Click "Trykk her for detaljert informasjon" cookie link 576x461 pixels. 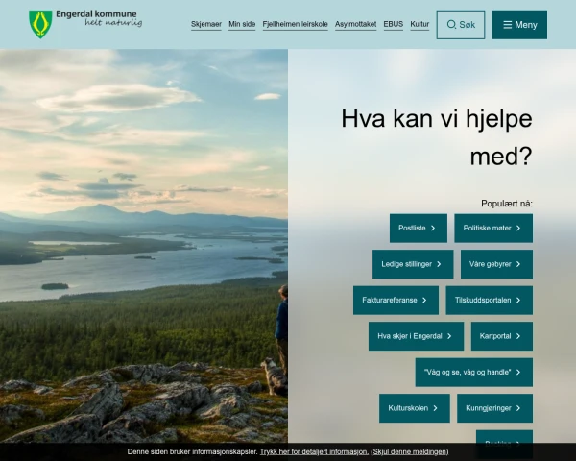pos(314,451)
